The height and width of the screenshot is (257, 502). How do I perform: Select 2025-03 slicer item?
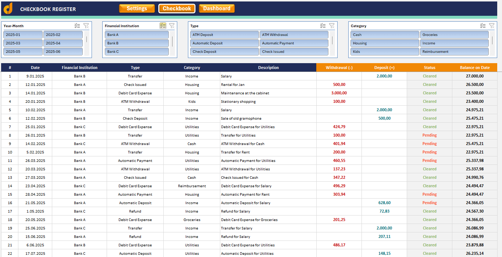[23, 43]
